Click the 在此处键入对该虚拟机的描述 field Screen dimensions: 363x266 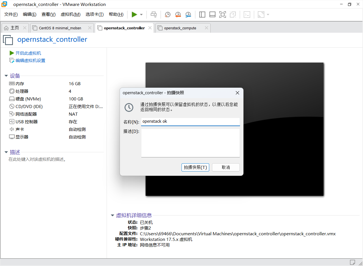click(x=37, y=159)
